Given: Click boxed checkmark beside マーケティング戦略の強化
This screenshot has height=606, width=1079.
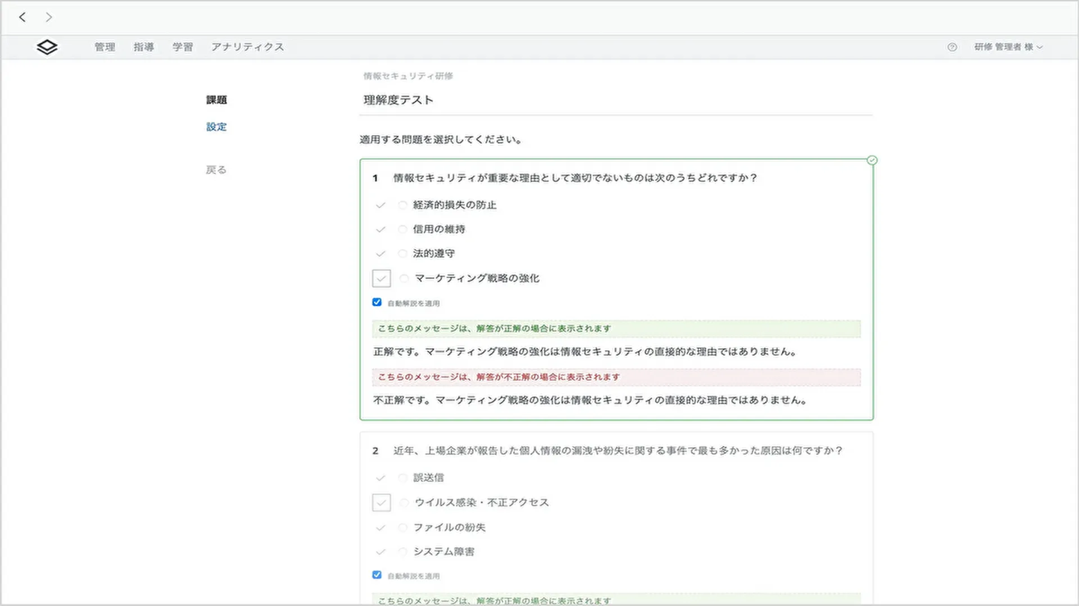Looking at the screenshot, I should [381, 278].
